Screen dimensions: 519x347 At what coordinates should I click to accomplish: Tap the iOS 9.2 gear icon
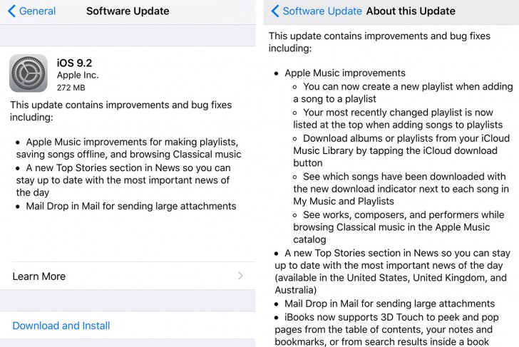tap(29, 73)
